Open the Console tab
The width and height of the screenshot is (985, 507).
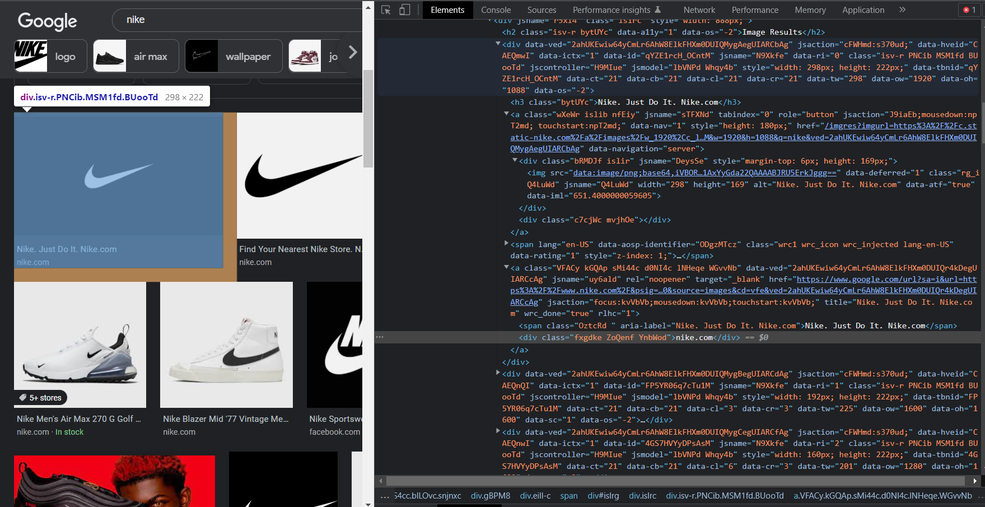point(496,10)
